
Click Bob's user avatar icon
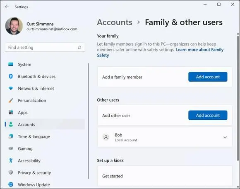[106, 137]
